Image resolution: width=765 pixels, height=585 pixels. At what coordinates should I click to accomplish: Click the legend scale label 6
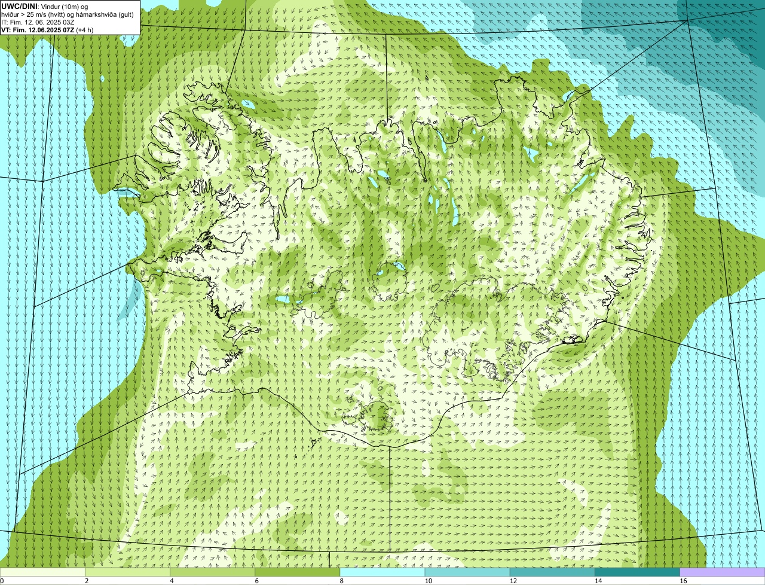click(256, 581)
